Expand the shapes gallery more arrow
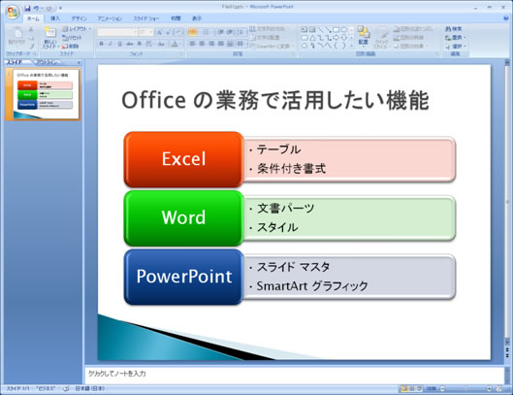Screen dimensions: 513x395 [352, 47]
